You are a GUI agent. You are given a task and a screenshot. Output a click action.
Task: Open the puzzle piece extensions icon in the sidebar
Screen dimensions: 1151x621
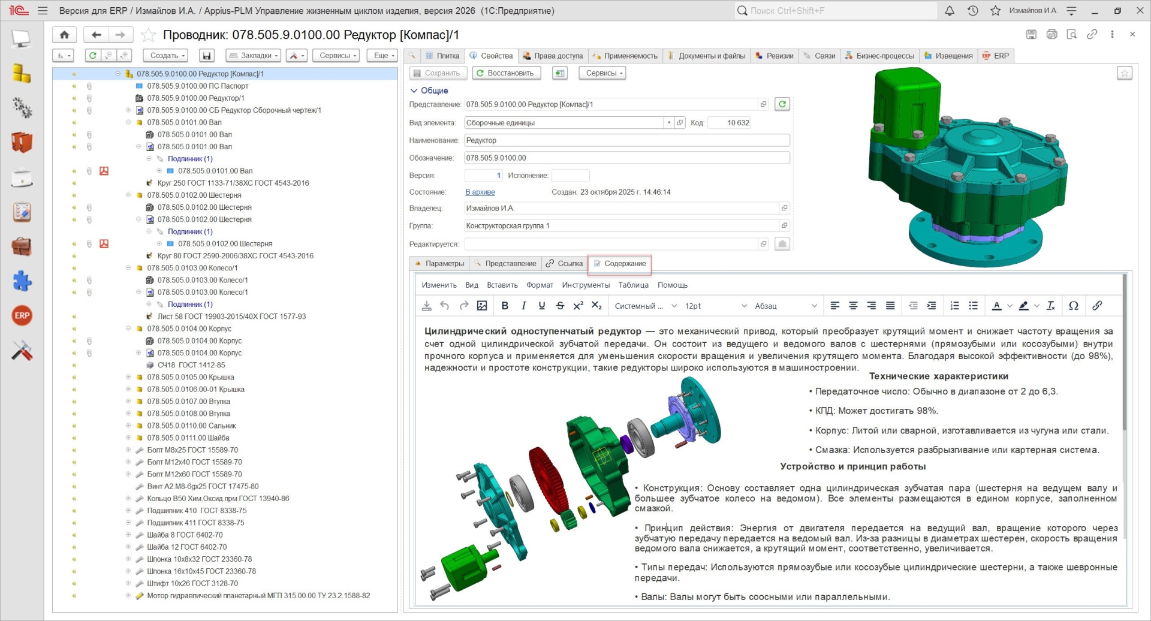(22, 281)
